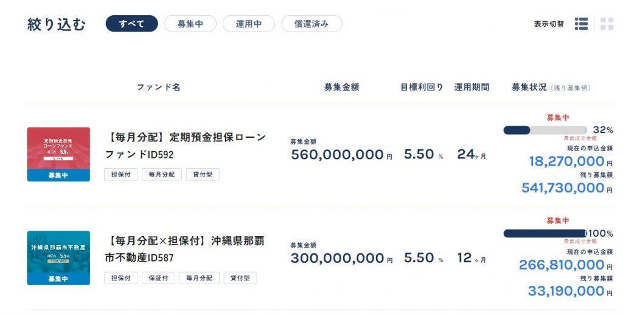Click 担保付 tag on fund ID587
623x315 pixels.
[x=121, y=278]
